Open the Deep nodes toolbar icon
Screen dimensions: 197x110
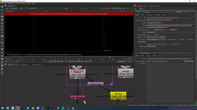(x=2, y=43)
